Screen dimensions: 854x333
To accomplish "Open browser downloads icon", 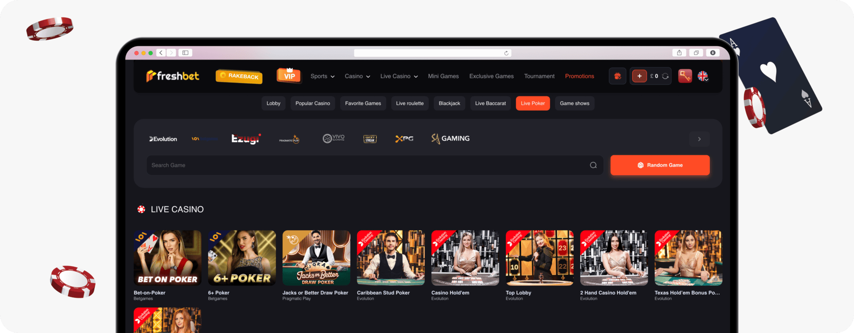I will click(713, 53).
